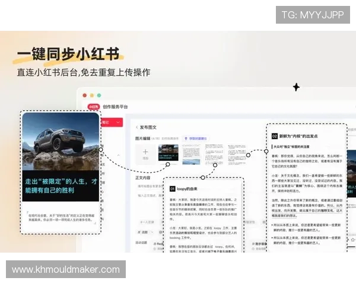The image size is (356, 284).
Task: Click the 大众对"独立"标签的关注度 subheading
Action: tap(291, 147)
